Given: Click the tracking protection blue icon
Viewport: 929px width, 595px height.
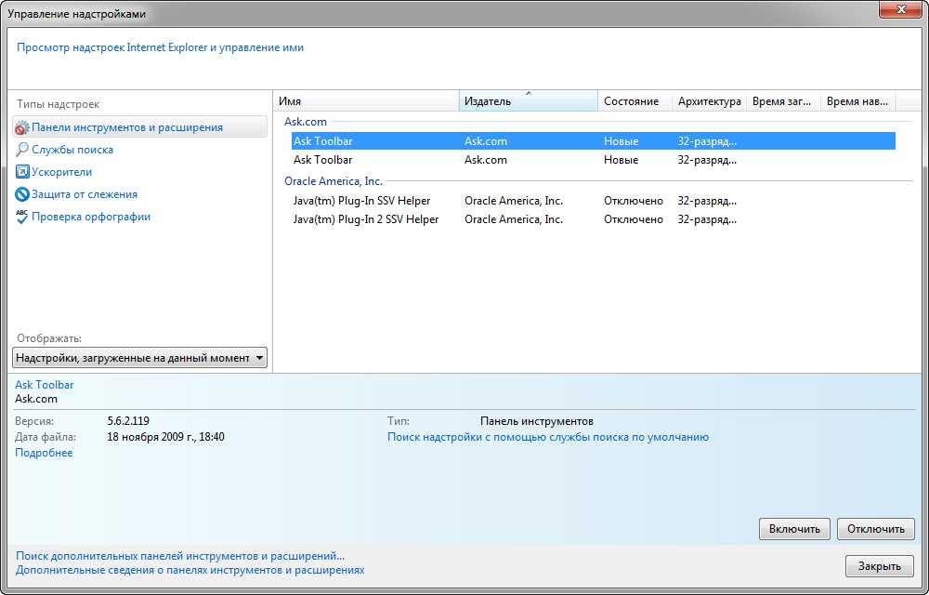Looking at the screenshot, I should [22, 194].
